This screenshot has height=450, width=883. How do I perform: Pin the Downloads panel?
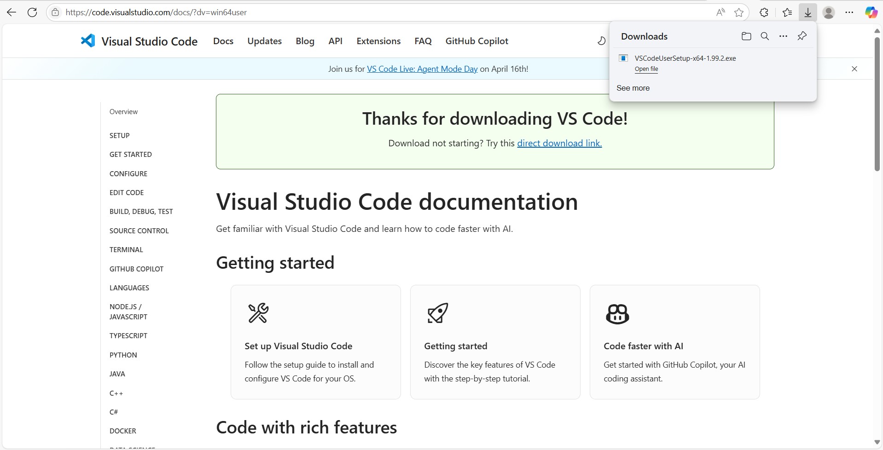pyautogui.click(x=802, y=36)
